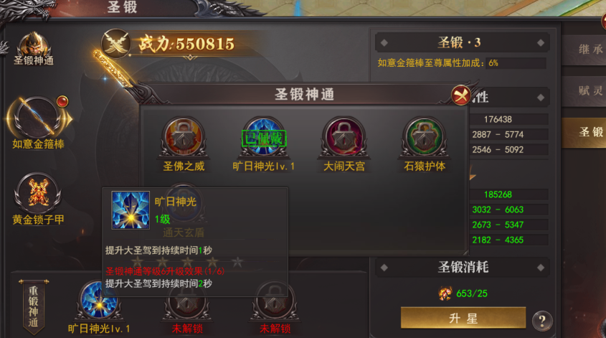Click the locked 石猿护体 skill icon
Screen dimensions: 606x338
click(x=425, y=137)
